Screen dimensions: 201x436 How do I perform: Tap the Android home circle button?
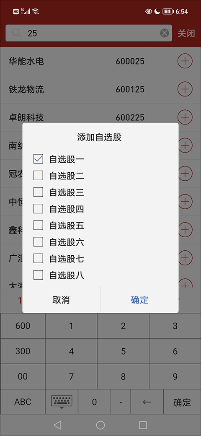100,425
